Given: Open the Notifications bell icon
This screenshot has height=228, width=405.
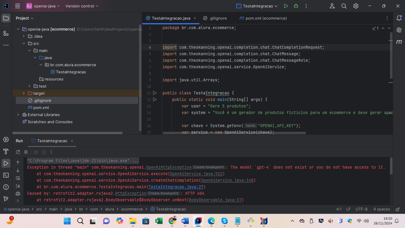Looking at the screenshot, I should coord(399,18).
